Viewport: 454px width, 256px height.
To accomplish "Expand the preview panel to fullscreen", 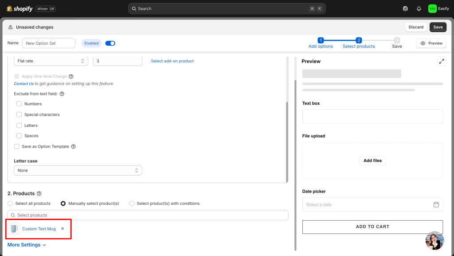I will [x=441, y=61].
